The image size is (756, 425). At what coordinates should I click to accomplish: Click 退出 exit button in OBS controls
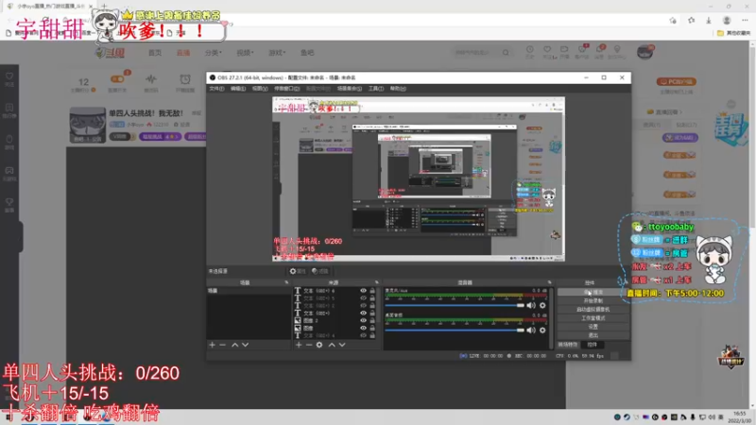pos(593,335)
